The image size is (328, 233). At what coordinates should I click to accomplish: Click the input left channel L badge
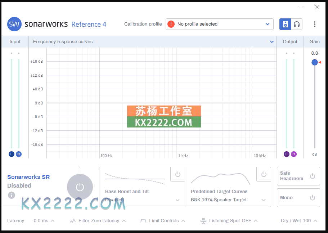point(11,154)
